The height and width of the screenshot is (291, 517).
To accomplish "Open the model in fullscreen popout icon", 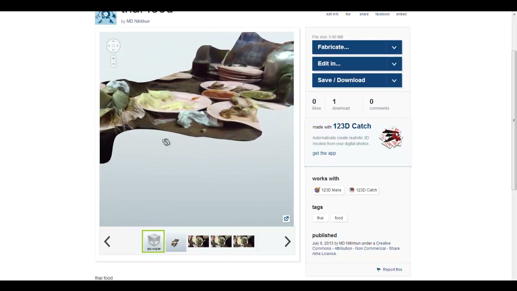I will point(286,219).
